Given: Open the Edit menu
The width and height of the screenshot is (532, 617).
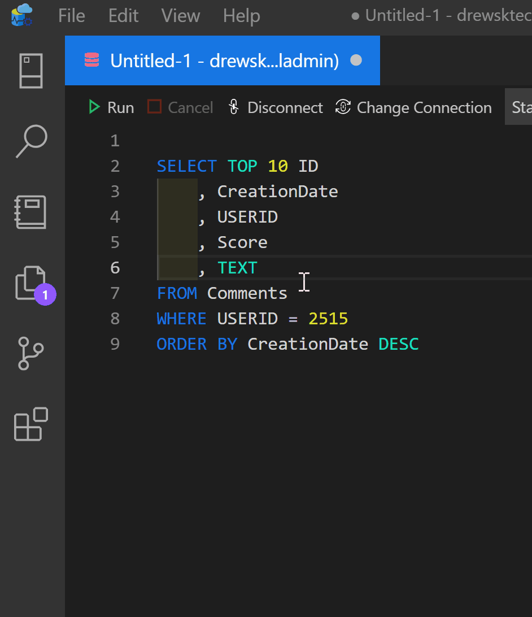Looking at the screenshot, I should click(124, 15).
